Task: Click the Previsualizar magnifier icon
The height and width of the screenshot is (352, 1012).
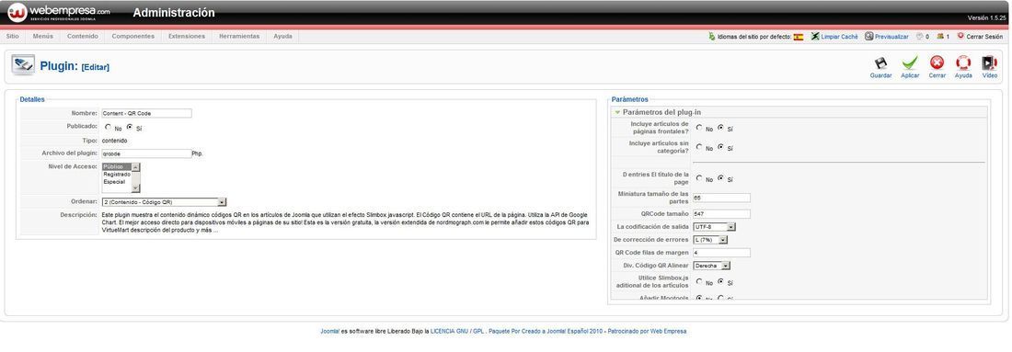Action: click(x=868, y=37)
